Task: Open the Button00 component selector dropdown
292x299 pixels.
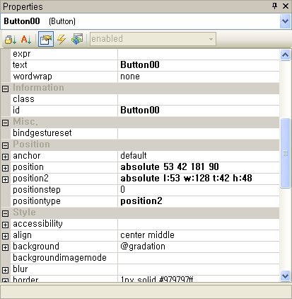Action: coord(285,21)
